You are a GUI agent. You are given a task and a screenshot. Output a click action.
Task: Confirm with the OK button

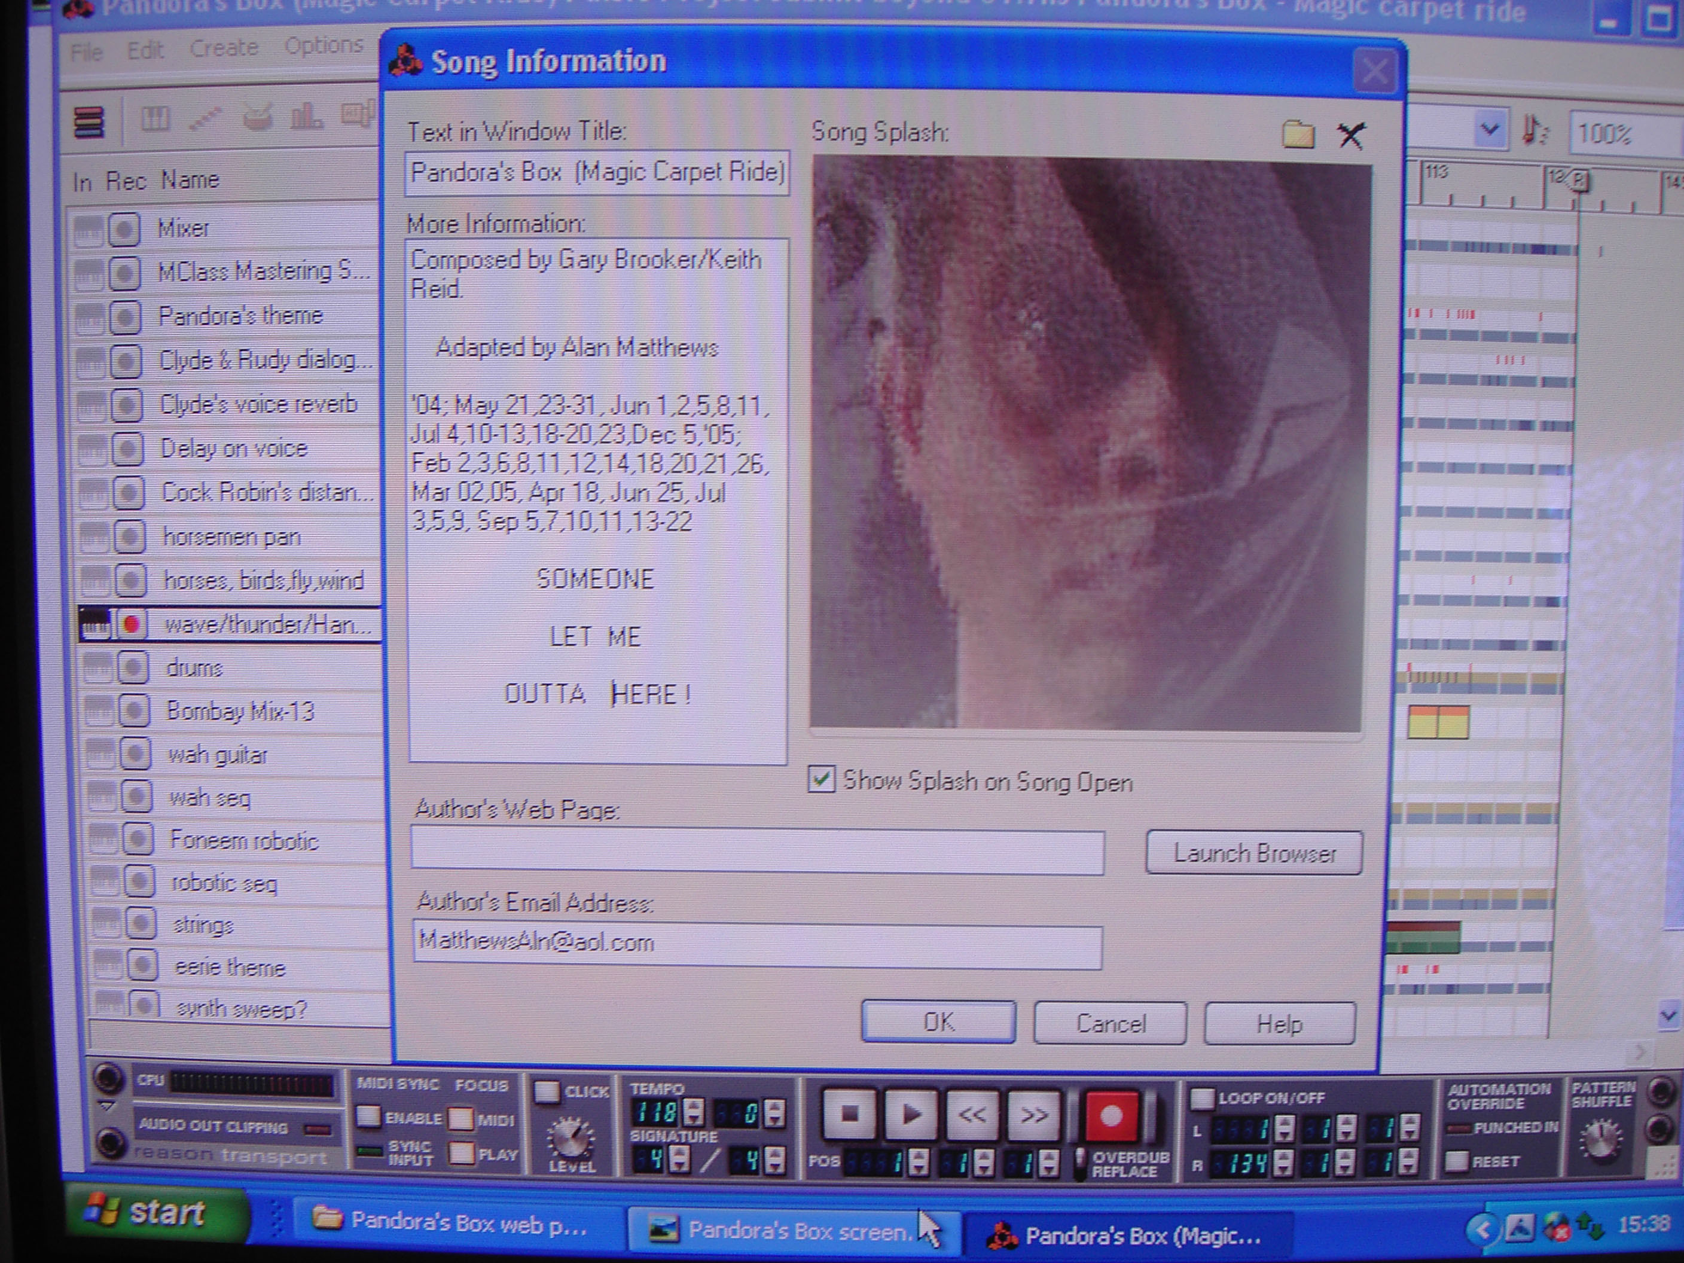pyautogui.click(x=938, y=1021)
